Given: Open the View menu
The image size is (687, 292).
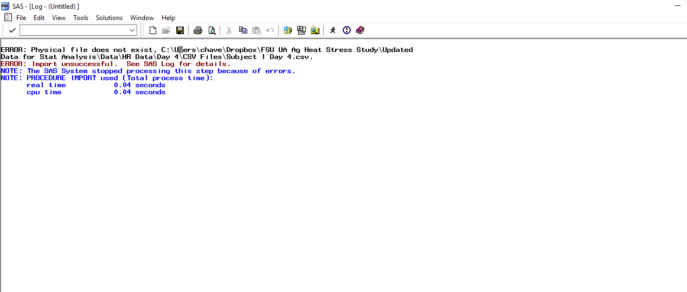Looking at the screenshot, I should [x=59, y=18].
